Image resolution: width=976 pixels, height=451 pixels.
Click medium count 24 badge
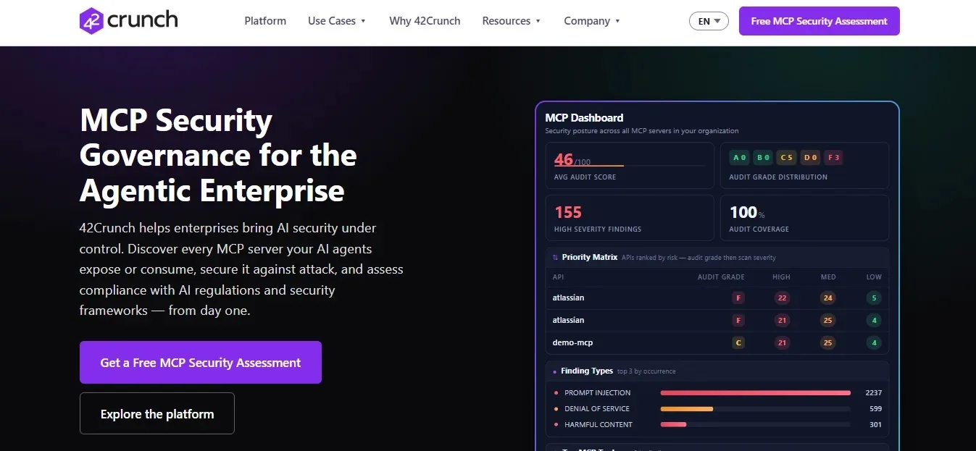point(828,298)
